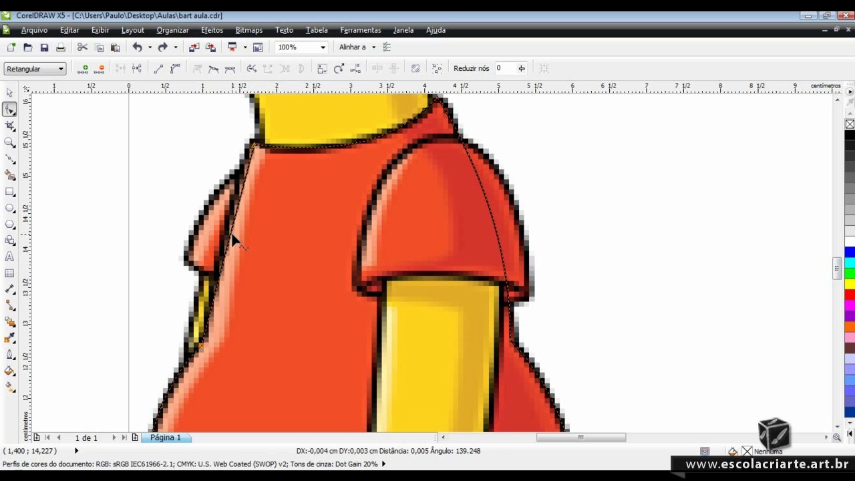Print the document using the printer icon
This screenshot has width=855, height=481.
point(61,47)
